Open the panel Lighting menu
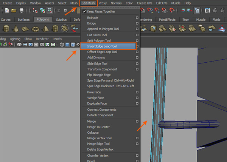This screenshot has width=227, height=162. pyautogui.click(x=15, y=39)
